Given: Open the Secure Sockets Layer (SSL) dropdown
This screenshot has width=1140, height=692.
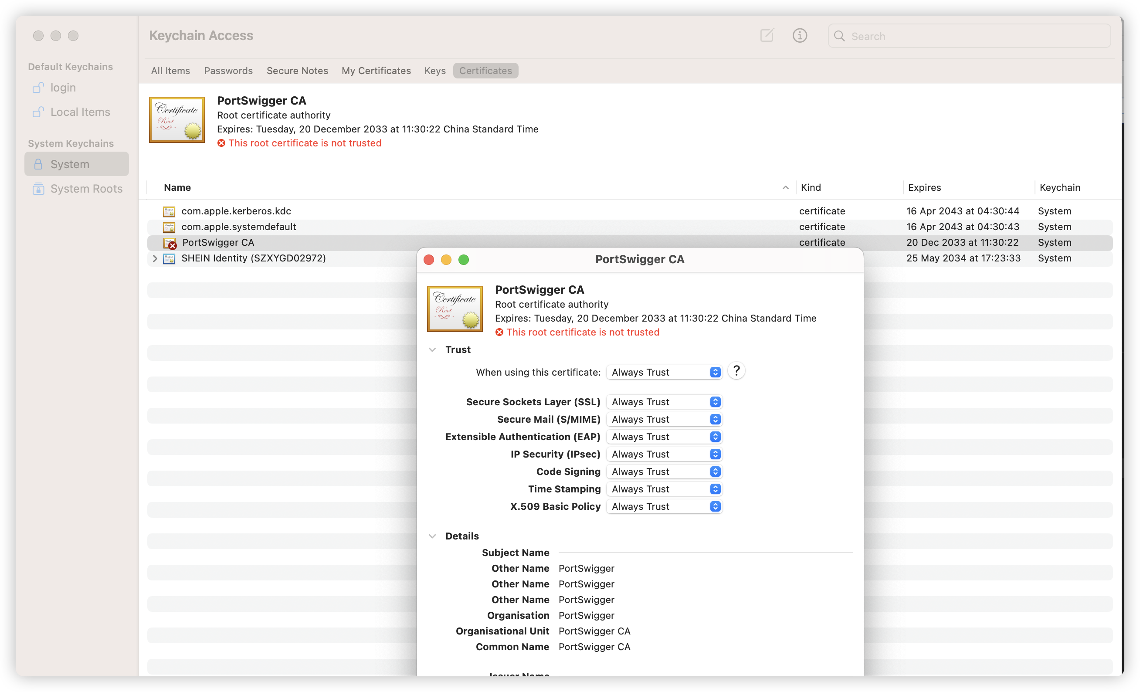Looking at the screenshot, I should tap(664, 402).
